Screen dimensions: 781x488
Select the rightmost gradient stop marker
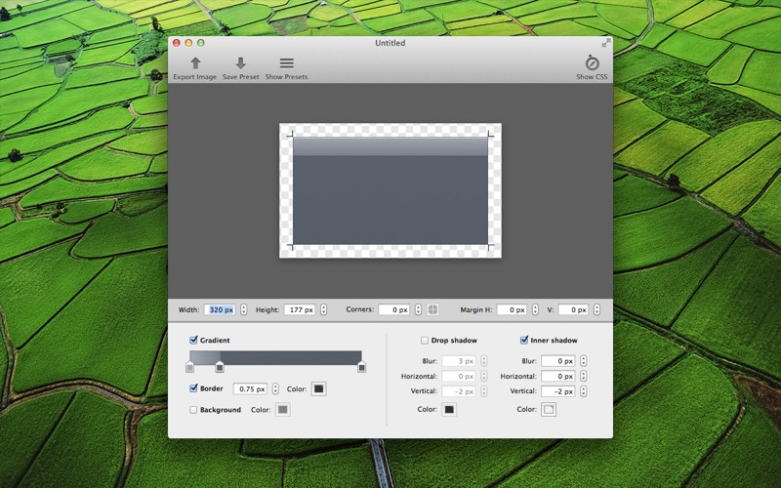pos(361,367)
